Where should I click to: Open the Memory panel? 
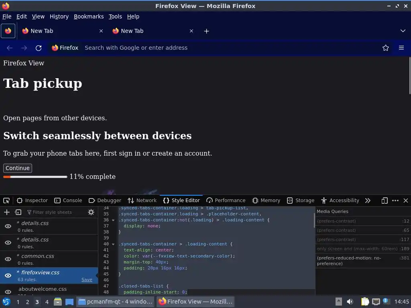(266, 201)
